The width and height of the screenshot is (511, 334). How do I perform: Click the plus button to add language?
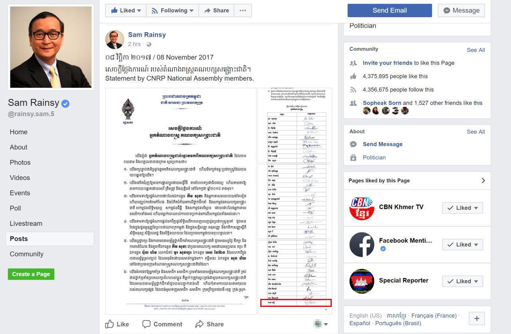click(x=477, y=318)
